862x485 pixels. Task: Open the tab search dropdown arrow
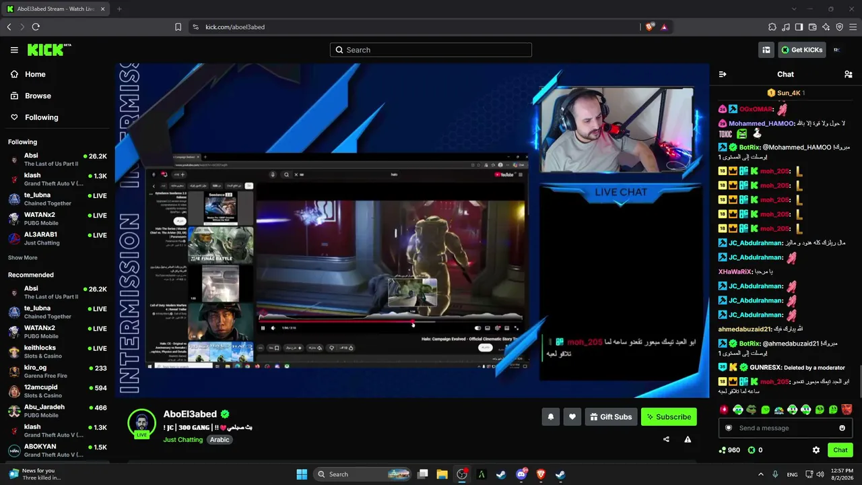point(794,9)
